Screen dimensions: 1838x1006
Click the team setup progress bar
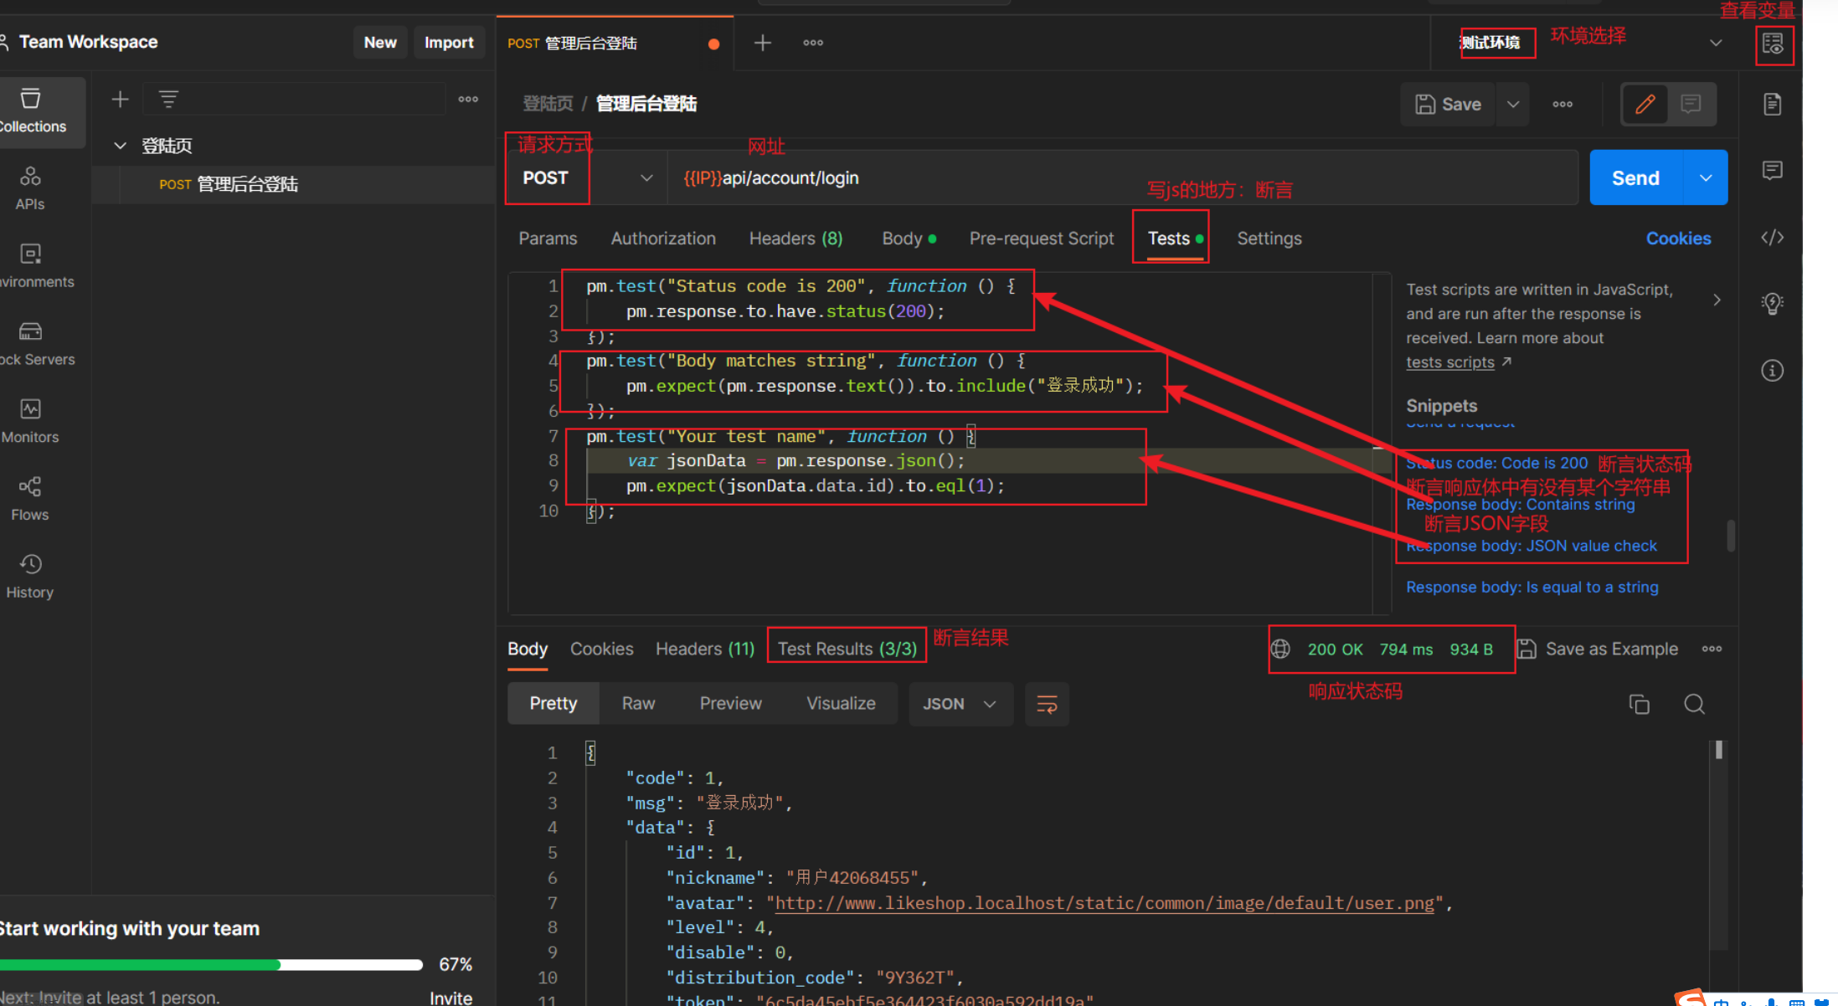[211, 964]
